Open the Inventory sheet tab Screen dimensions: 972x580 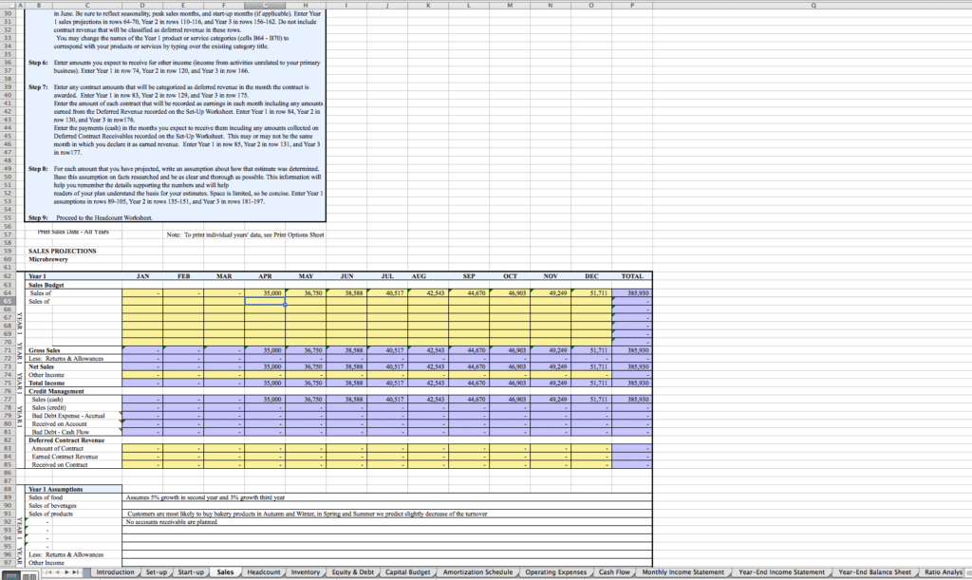click(x=308, y=572)
